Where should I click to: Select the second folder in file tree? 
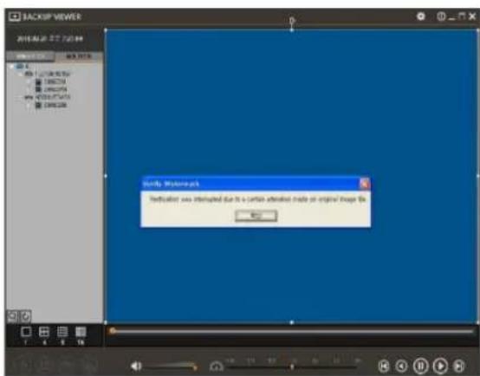pyautogui.click(x=48, y=97)
